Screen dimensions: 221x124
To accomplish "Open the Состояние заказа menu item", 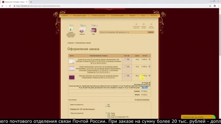I will [x=117, y=15].
